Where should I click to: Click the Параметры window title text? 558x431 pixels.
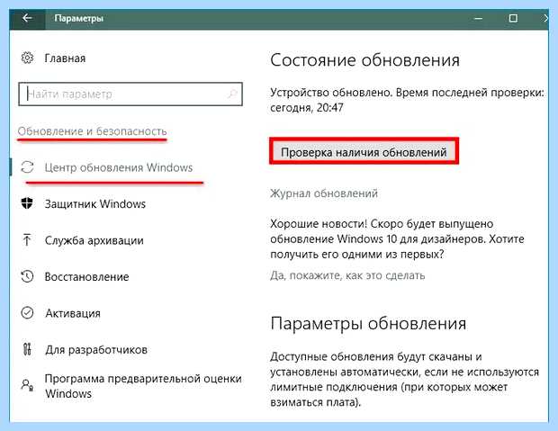[x=79, y=18]
